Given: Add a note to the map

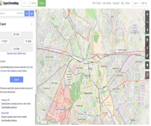Looking at the screenshot, I should click(x=147, y=65).
